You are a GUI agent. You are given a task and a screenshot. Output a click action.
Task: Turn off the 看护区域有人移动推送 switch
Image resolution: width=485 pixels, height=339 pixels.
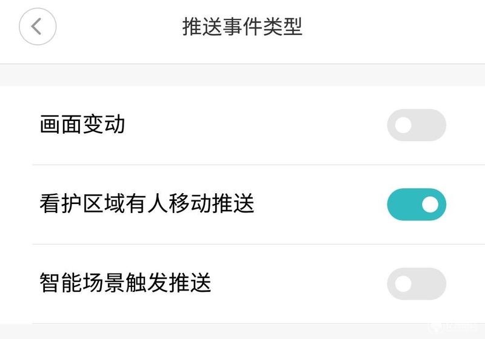[416, 205]
